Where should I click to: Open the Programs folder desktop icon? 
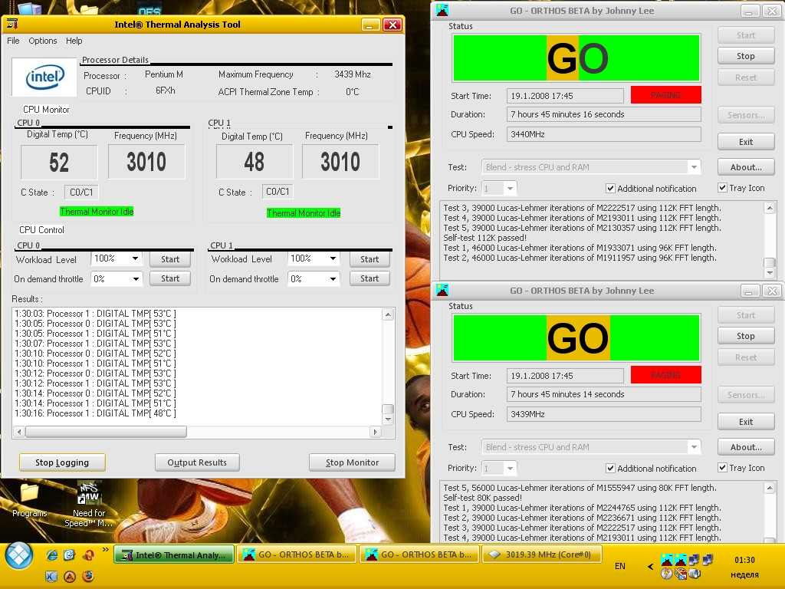pos(29,500)
